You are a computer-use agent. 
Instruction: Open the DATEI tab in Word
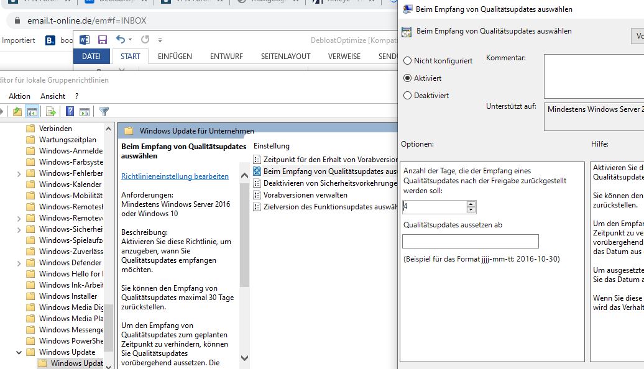click(x=91, y=57)
